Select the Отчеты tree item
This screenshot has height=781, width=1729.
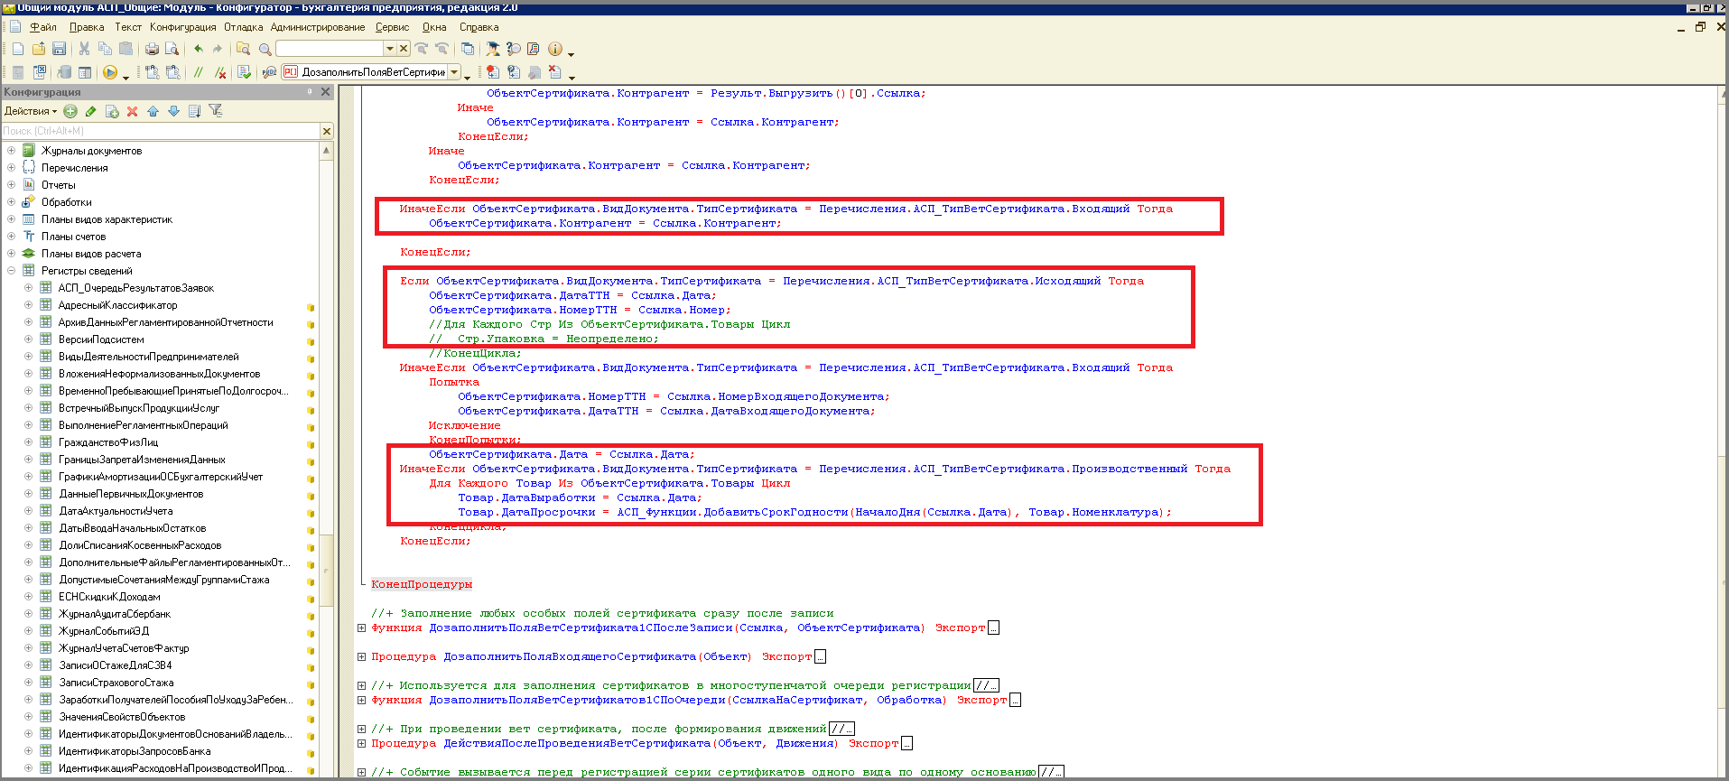(58, 185)
